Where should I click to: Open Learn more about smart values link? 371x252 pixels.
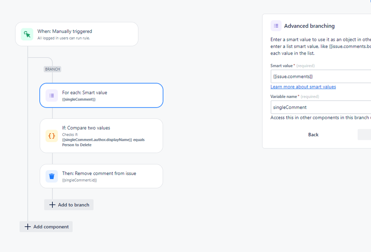pyautogui.click(x=303, y=87)
